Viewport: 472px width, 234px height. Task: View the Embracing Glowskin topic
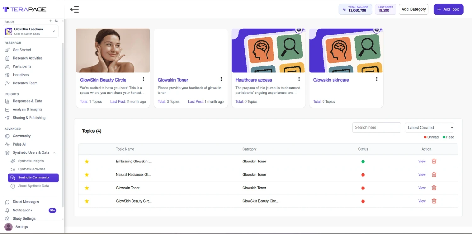click(422, 161)
